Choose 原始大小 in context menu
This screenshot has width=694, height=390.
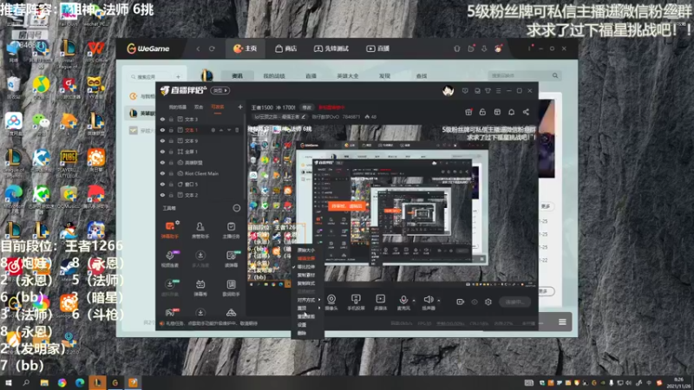[x=306, y=250]
